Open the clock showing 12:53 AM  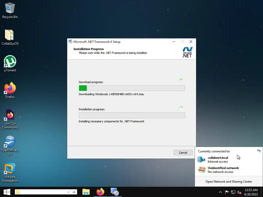point(251,192)
